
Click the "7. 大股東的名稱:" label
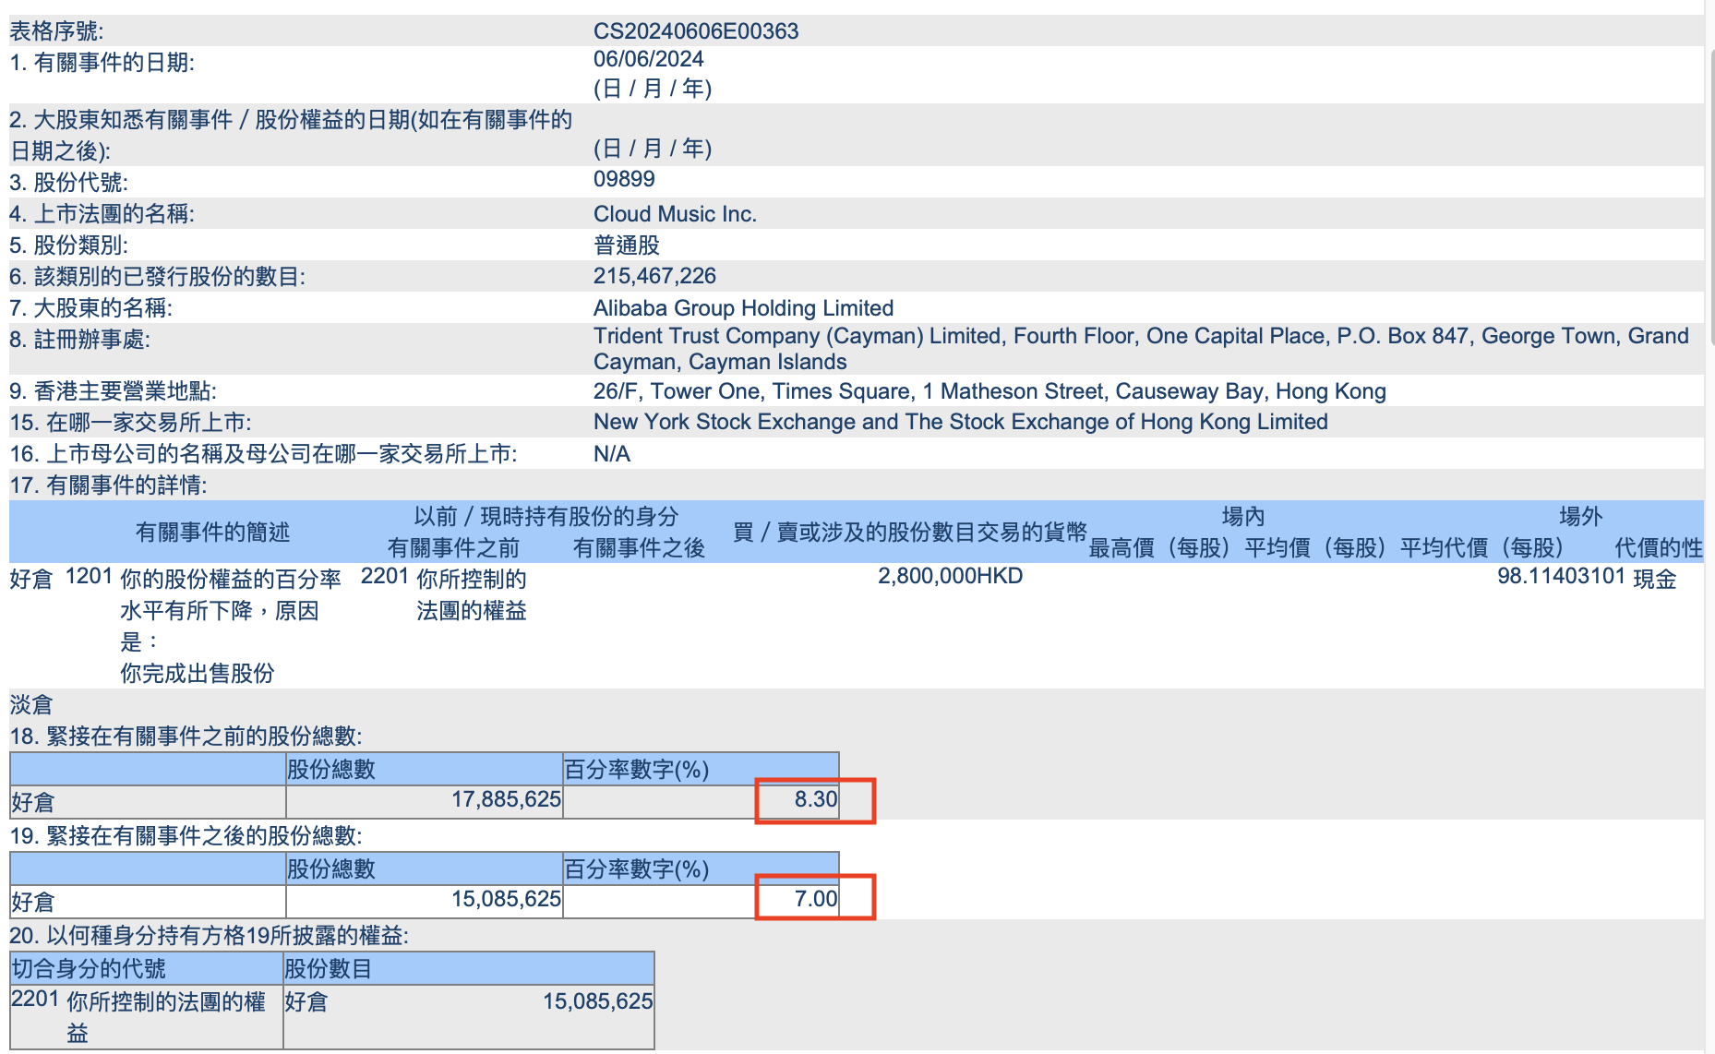click(x=90, y=308)
